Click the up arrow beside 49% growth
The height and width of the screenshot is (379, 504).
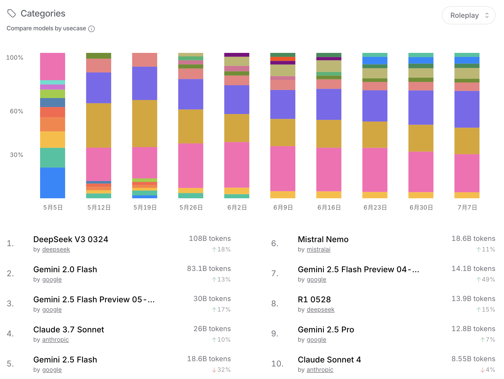pyautogui.click(x=478, y=280)
